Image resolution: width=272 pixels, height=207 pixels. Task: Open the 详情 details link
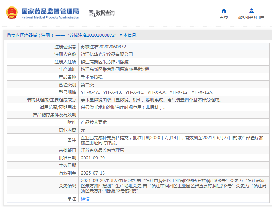[x=85, y=199]
